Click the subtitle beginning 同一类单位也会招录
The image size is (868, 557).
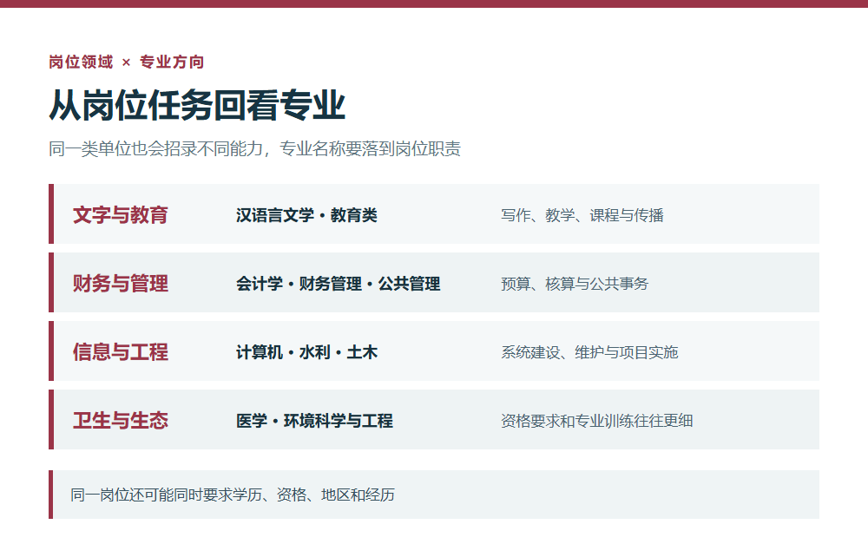254,148
